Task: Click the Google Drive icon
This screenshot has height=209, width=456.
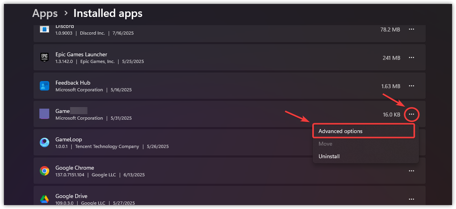Action: click(44, 199)
